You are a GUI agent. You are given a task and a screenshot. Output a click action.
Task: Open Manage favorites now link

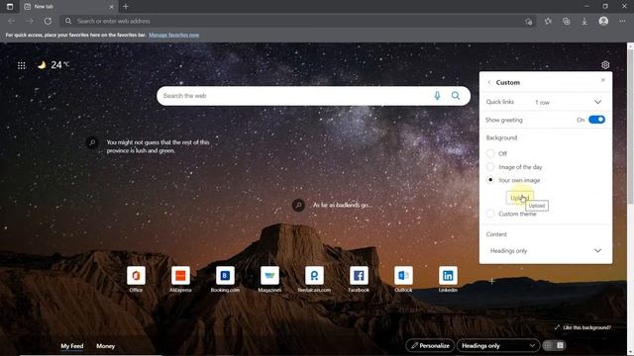pyautogui.click(x=174, y=36)
